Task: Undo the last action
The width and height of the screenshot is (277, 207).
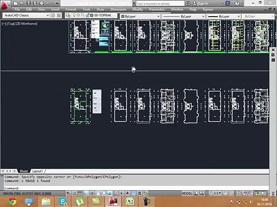Action: [x=48, y=3]
